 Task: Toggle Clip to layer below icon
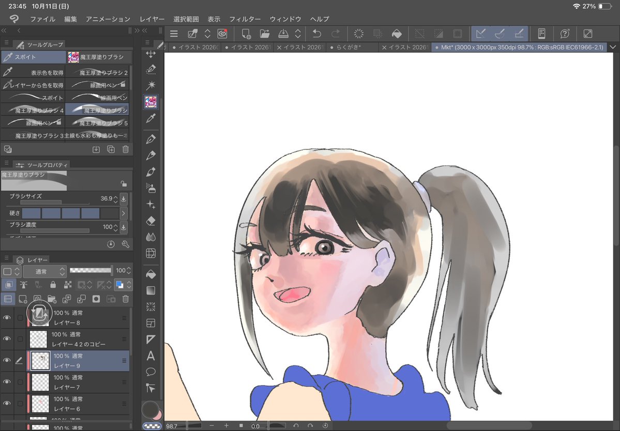tap(9, 284)
